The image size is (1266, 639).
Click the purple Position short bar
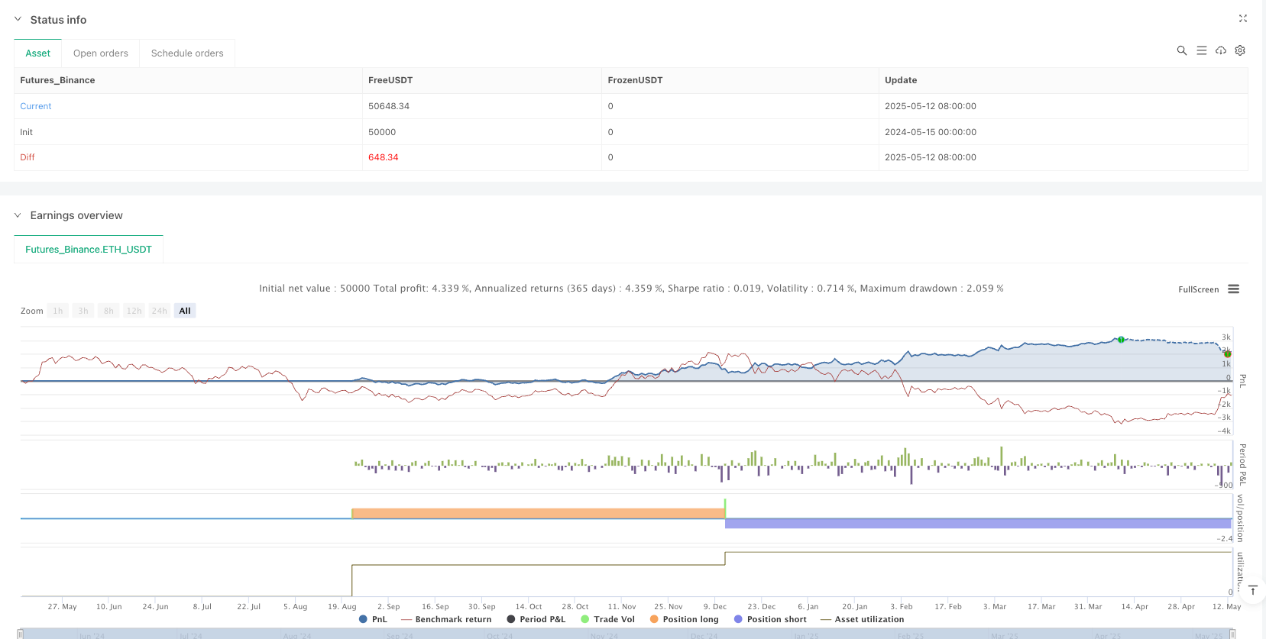pyautogui.click(x=978, y=524)
